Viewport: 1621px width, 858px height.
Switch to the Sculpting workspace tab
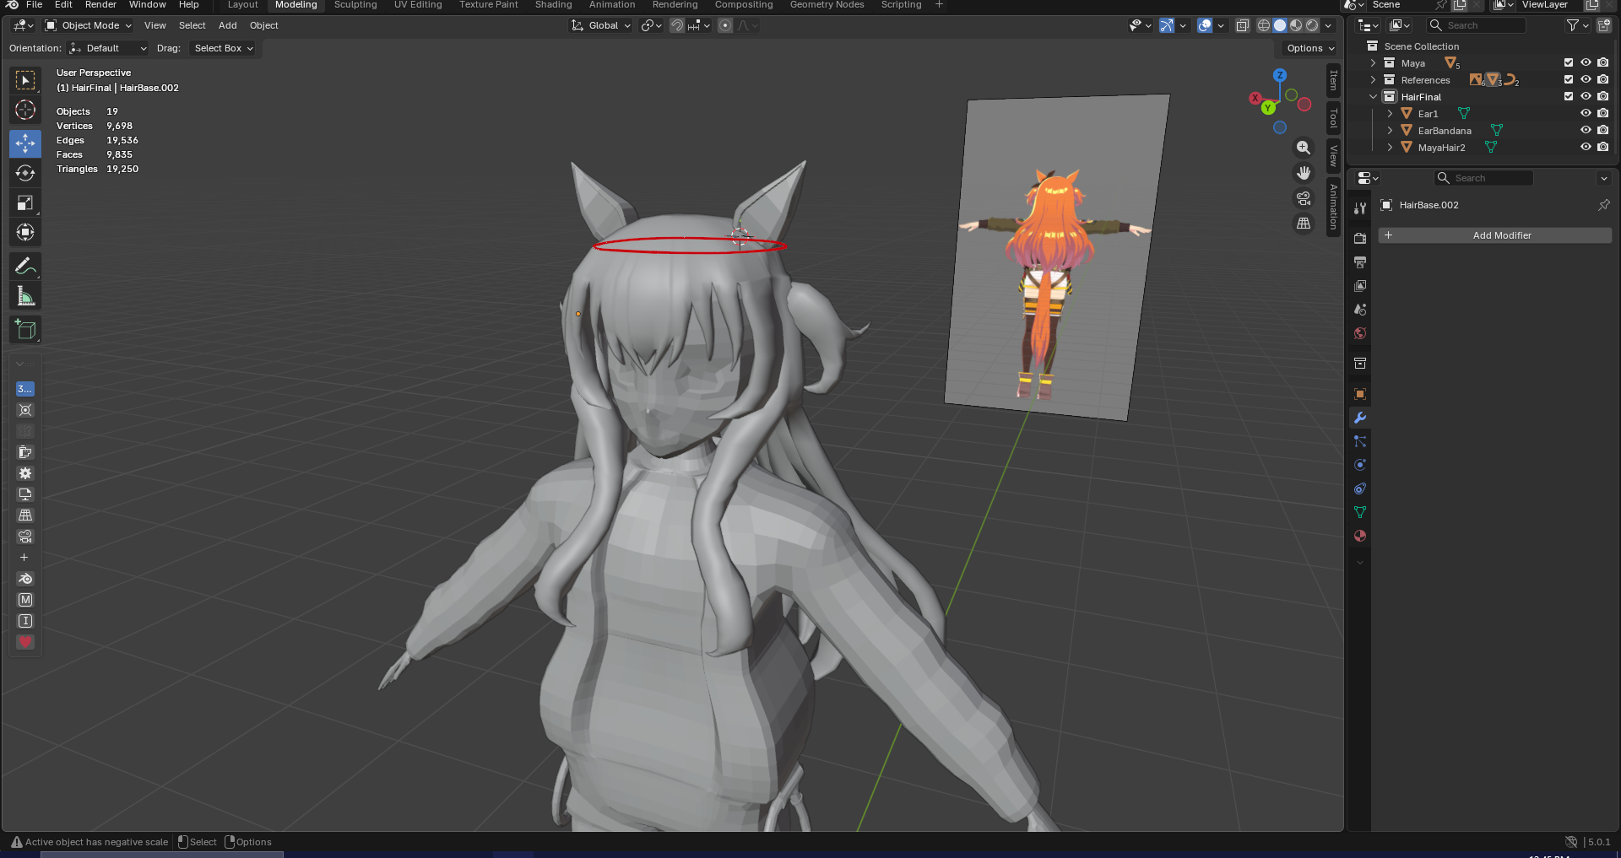(355, 5)
